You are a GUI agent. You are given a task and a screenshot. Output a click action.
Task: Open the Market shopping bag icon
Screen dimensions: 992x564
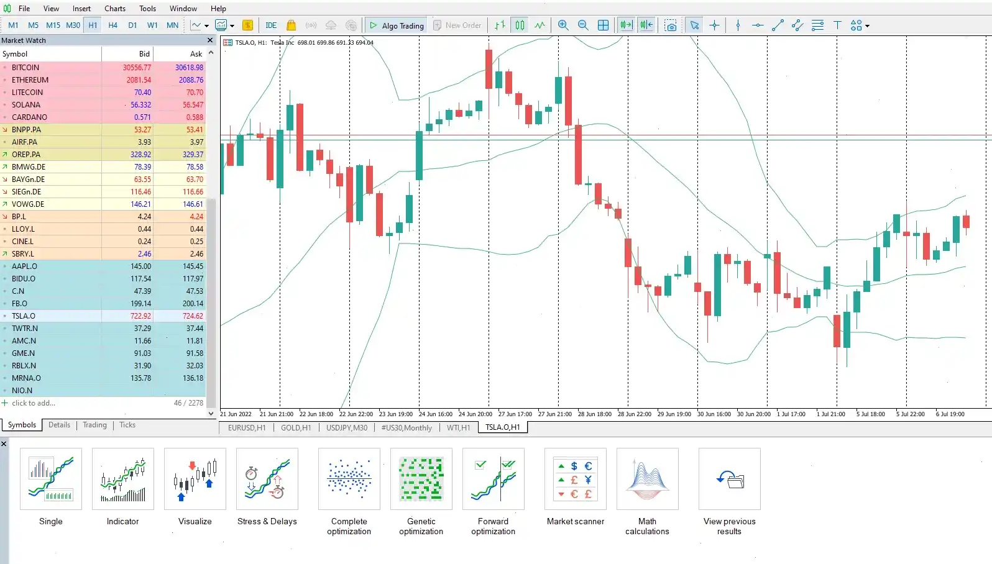point(291,25)
